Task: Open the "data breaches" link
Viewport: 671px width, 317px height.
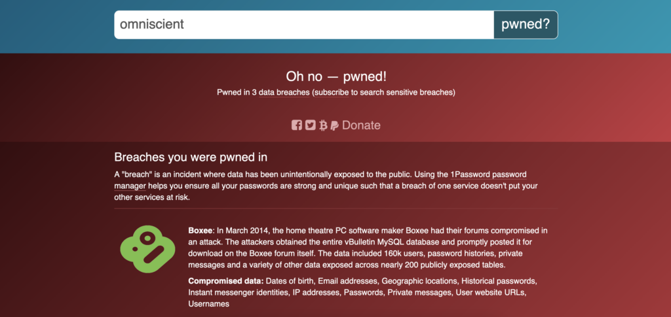Action: [284, 92]
